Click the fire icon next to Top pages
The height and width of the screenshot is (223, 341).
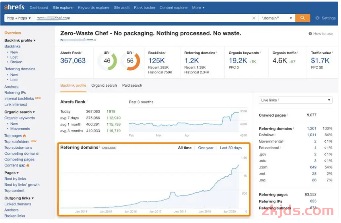[x=24, y=137]
